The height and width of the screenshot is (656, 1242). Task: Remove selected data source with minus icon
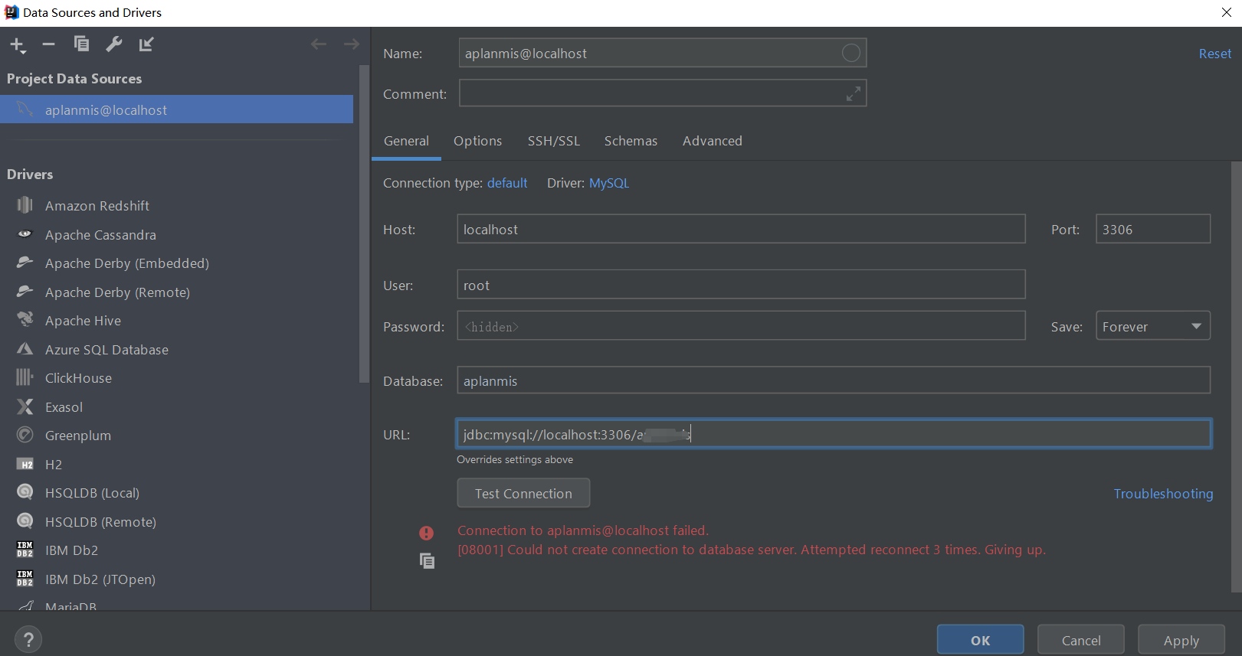tap(48, 44)
